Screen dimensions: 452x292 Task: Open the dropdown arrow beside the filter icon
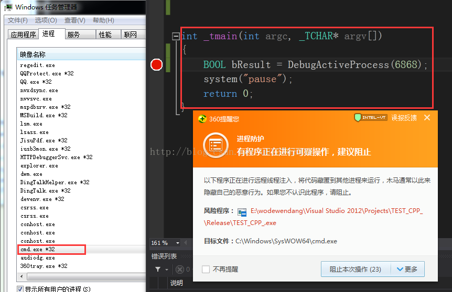tap(167, 269)
